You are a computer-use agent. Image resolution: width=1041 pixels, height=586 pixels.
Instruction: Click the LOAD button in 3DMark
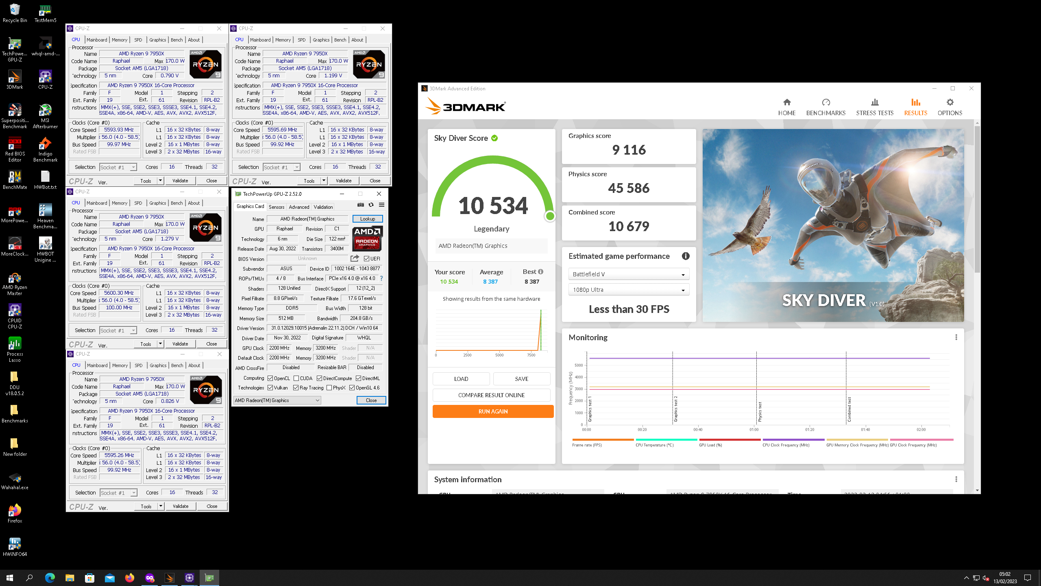461,379
